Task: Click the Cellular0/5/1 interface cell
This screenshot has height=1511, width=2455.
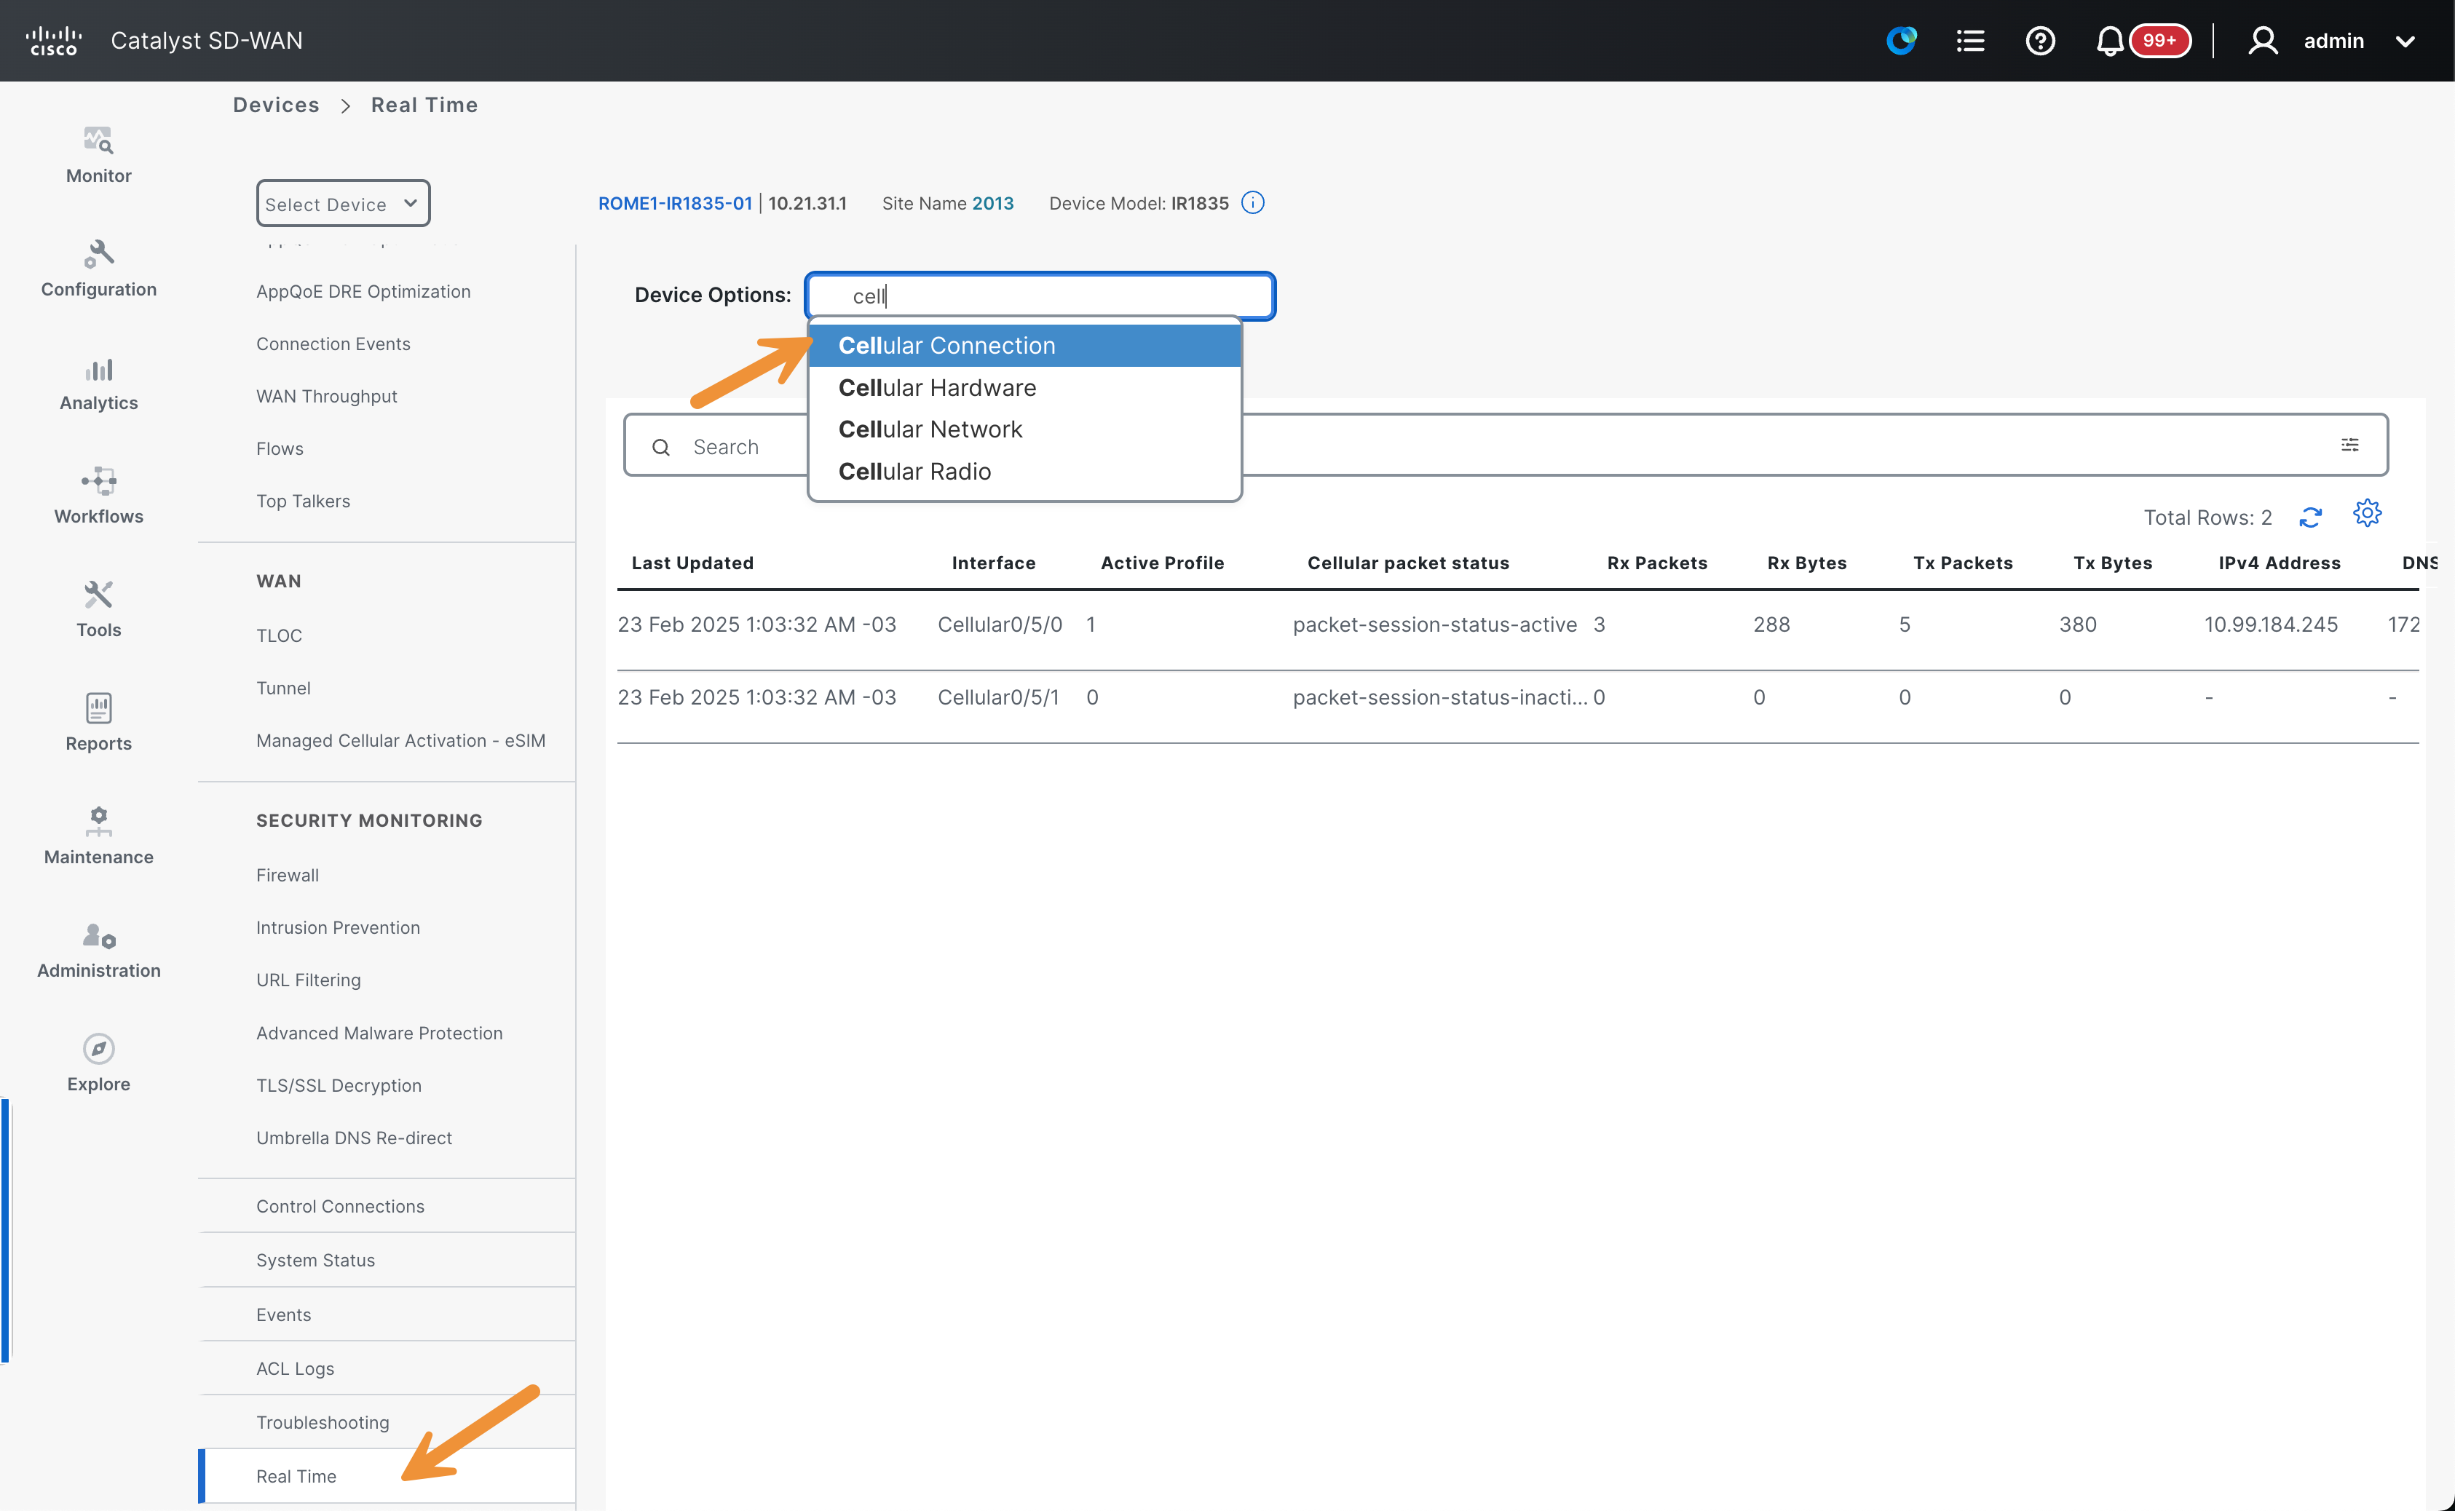Action: click(997, 697)
